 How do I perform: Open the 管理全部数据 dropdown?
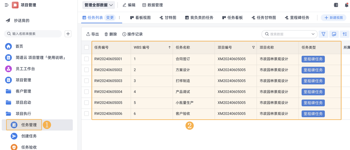[x=99, y=5]
